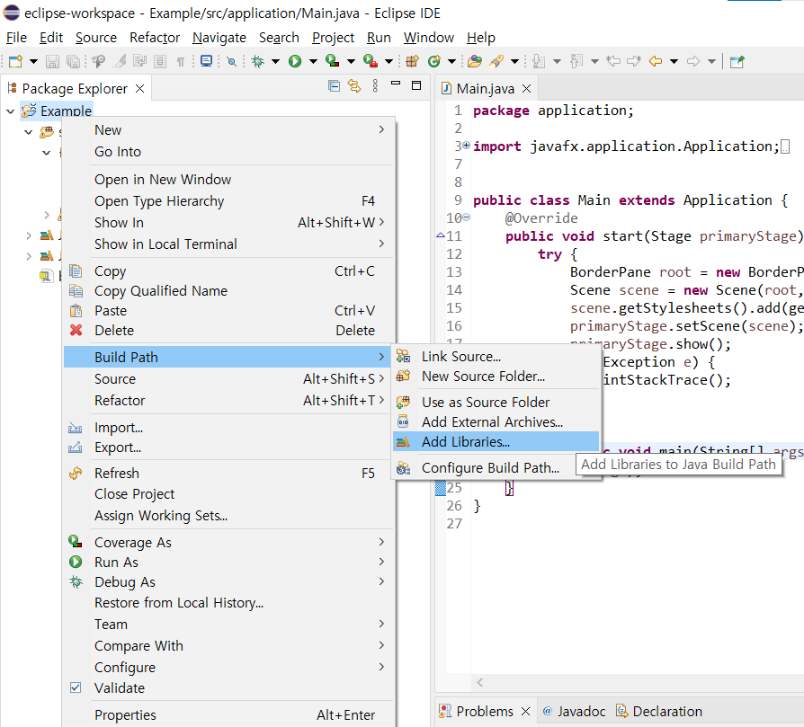Switch to the Javadoc tab
The width and height of the screenshot is (804, 727).
coord(575,712)
